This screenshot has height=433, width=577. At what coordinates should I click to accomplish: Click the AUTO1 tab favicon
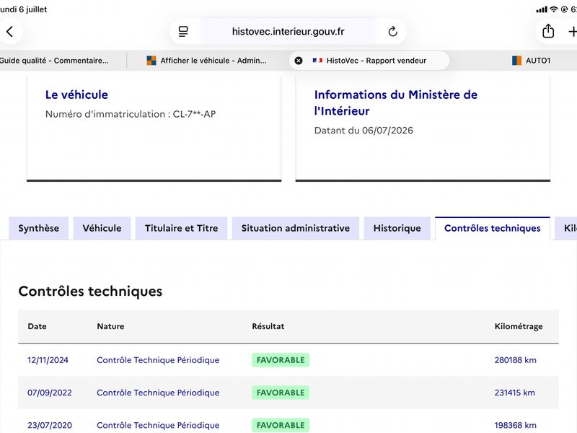tap(516, 61)
